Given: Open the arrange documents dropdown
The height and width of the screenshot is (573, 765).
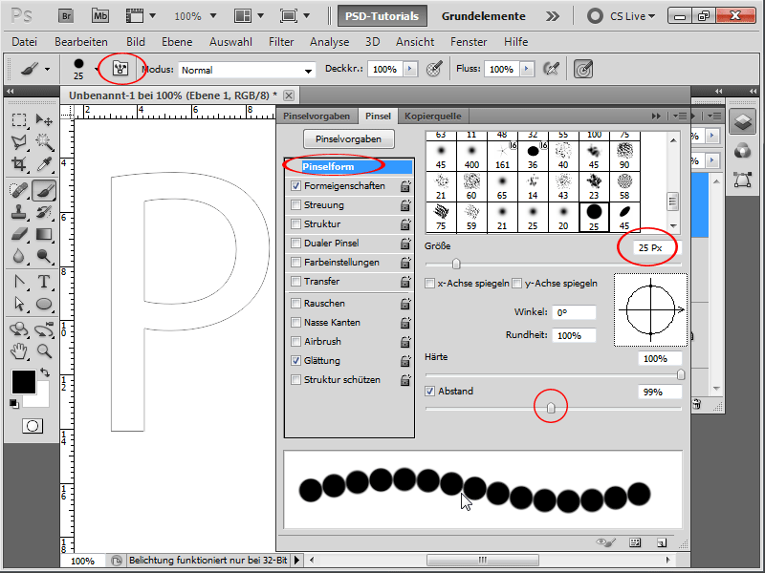Looking at the screenshot, I should [x=260, y=16].
